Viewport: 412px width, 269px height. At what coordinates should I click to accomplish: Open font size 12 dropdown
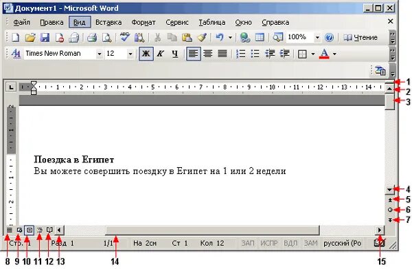[x=130, y=54]
